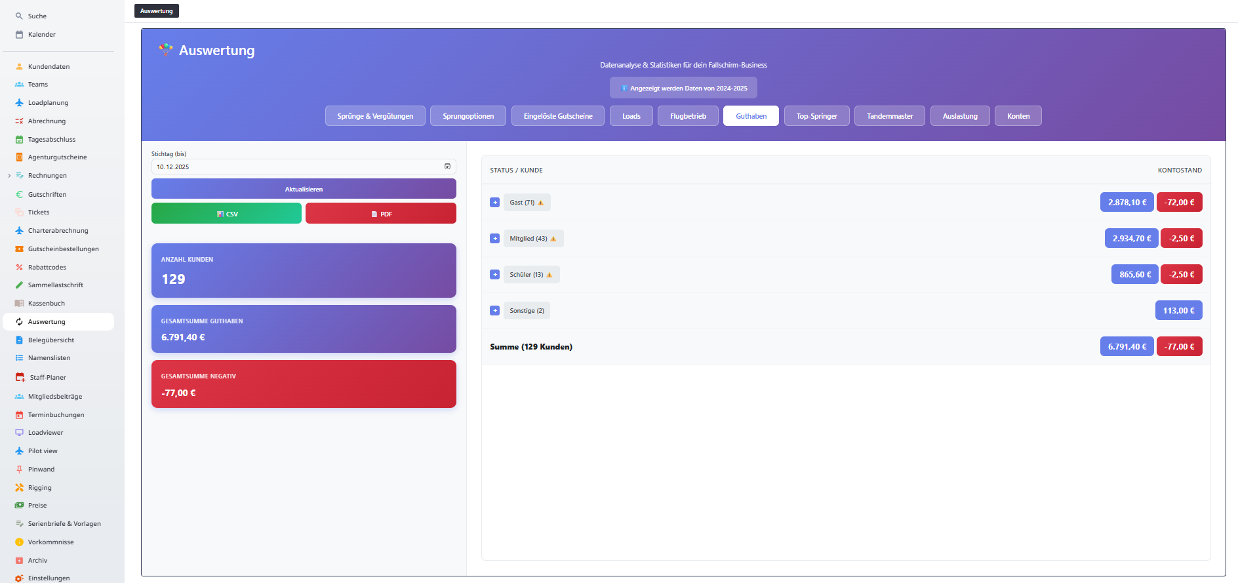Screen dimensions: 1238x583
Task: Click the Staff-Planer calendar icon
Action: pyautogui.click(x=20, y=378)
